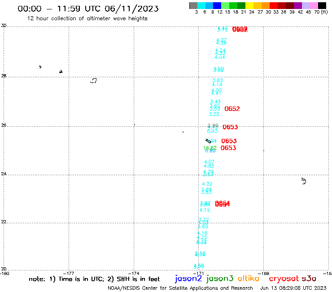Click the '12 hour collection of altimeter wave heights' subtitle
Image resolution: width=332 pixels, height=292 pixels.
click(87, 18)
